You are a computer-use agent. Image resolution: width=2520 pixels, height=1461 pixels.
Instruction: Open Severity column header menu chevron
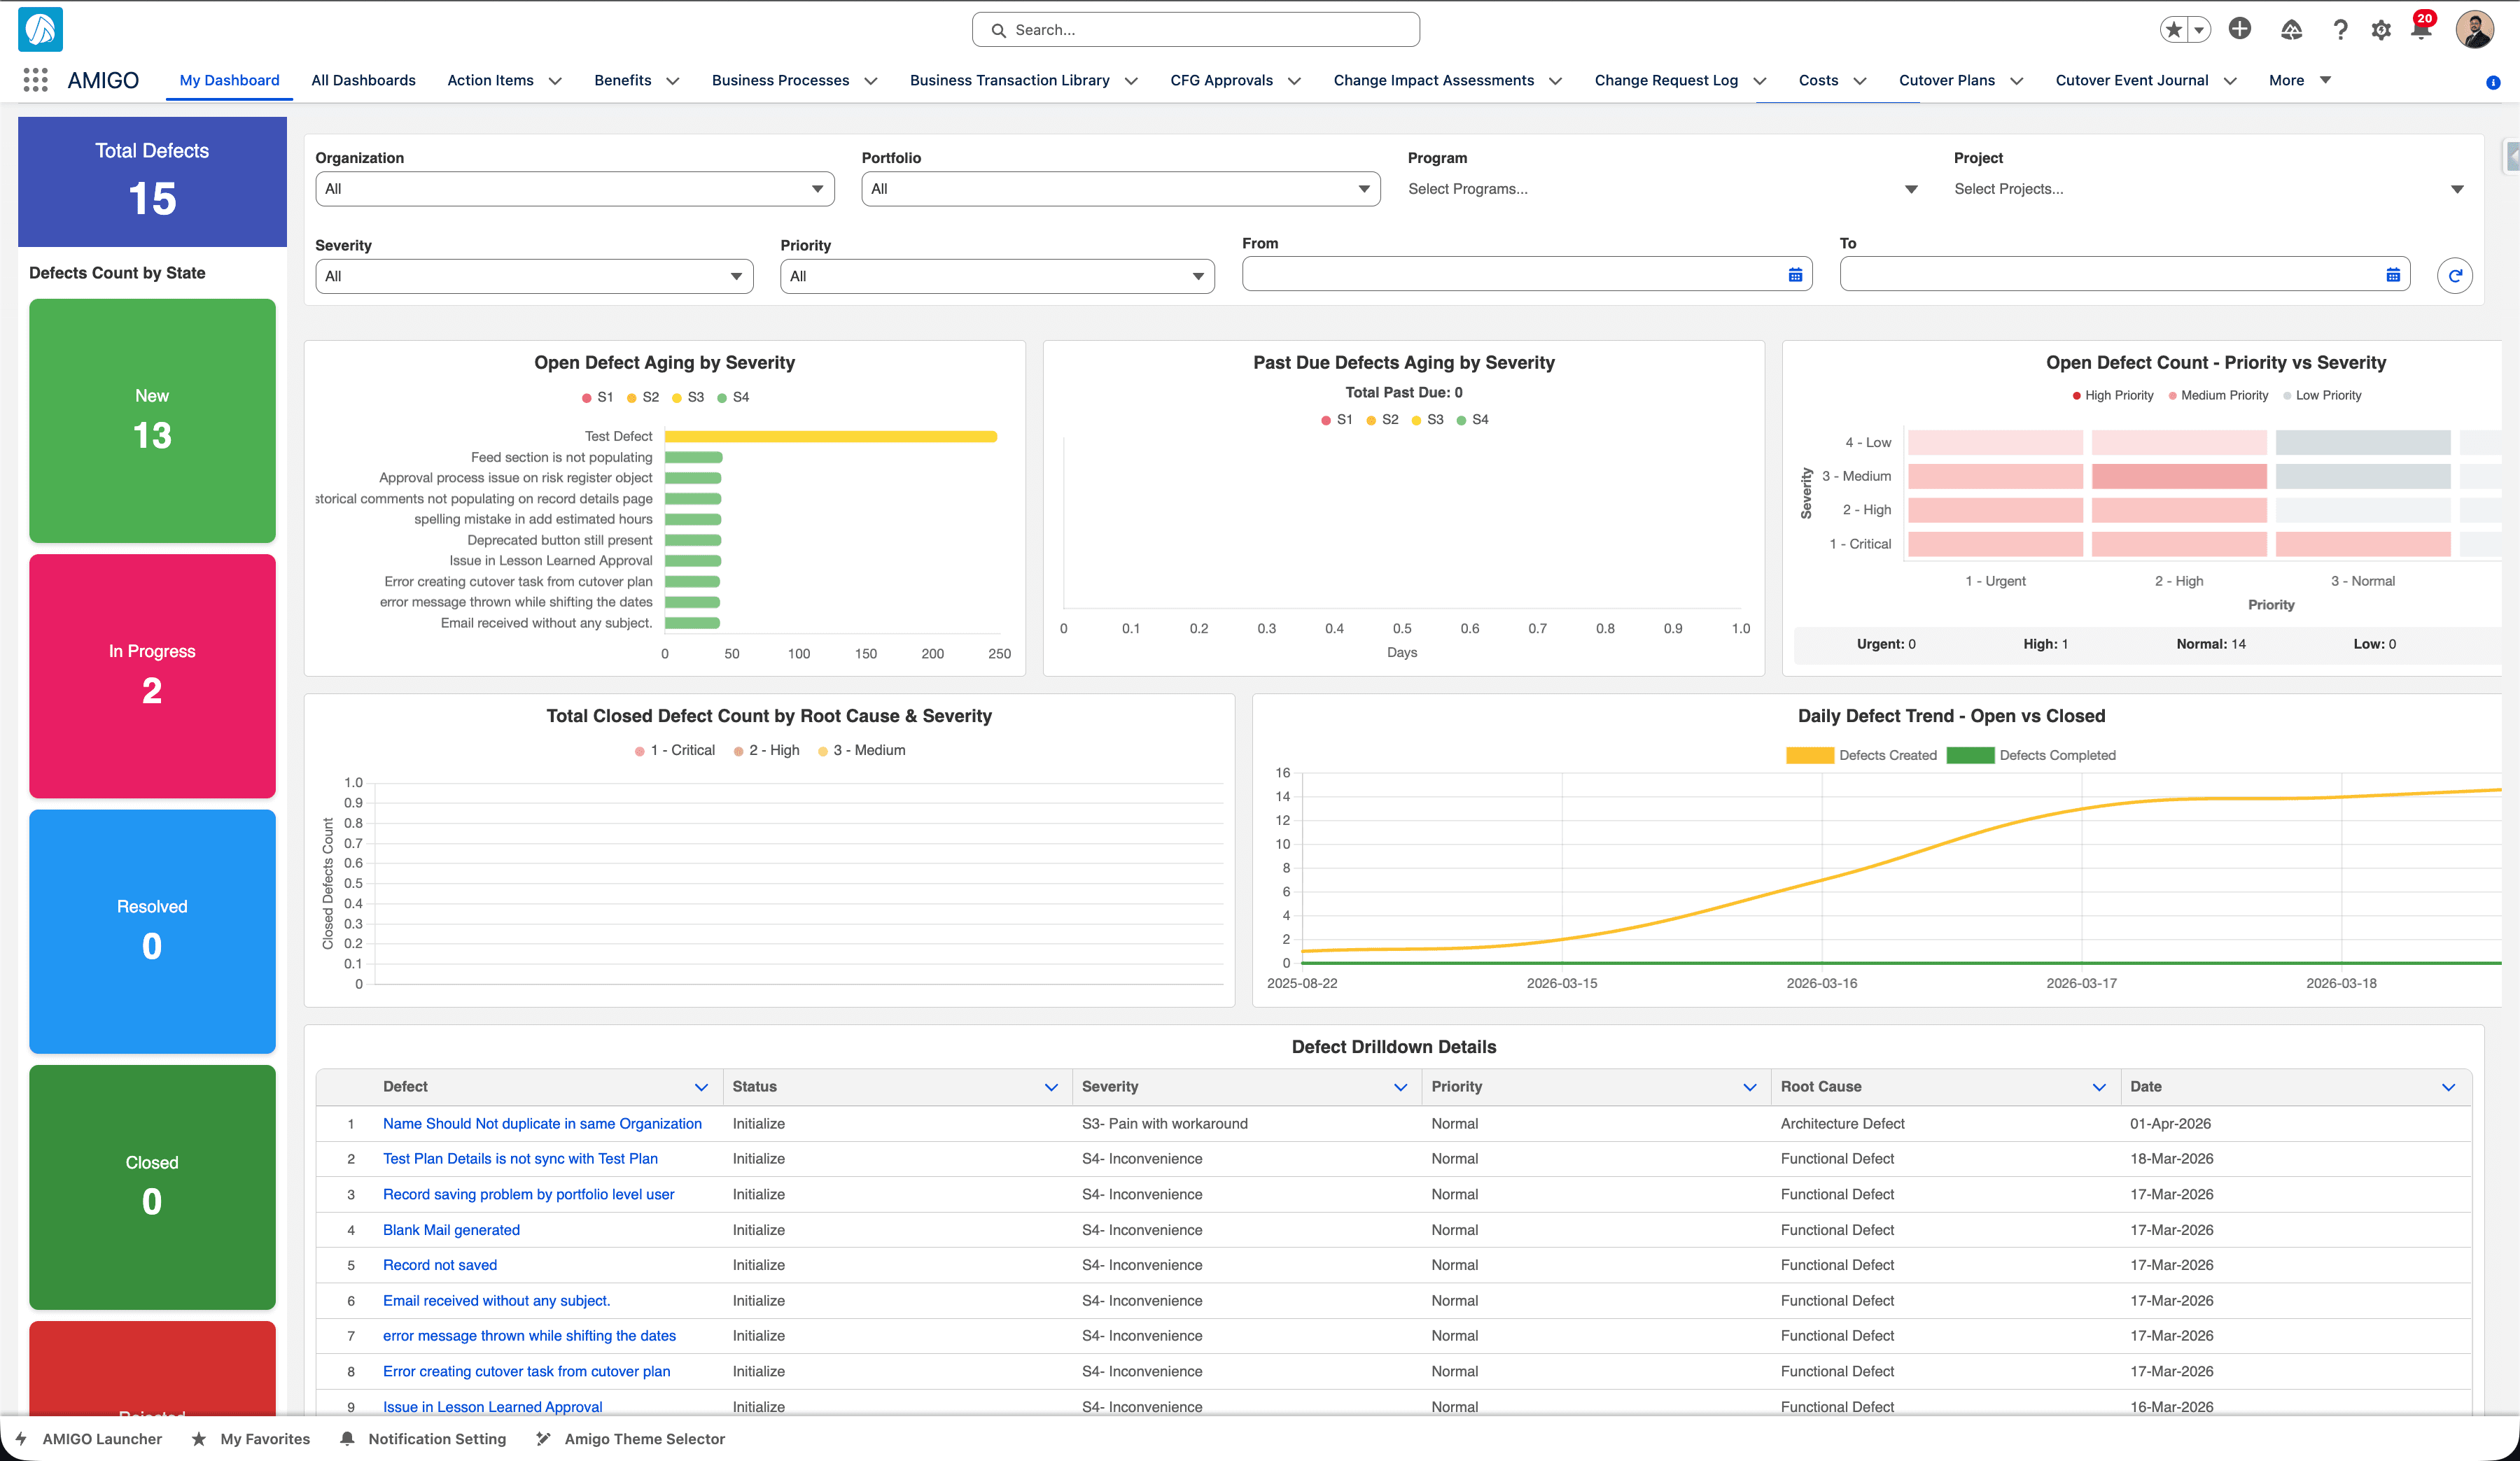(x=1400, y=1087)
